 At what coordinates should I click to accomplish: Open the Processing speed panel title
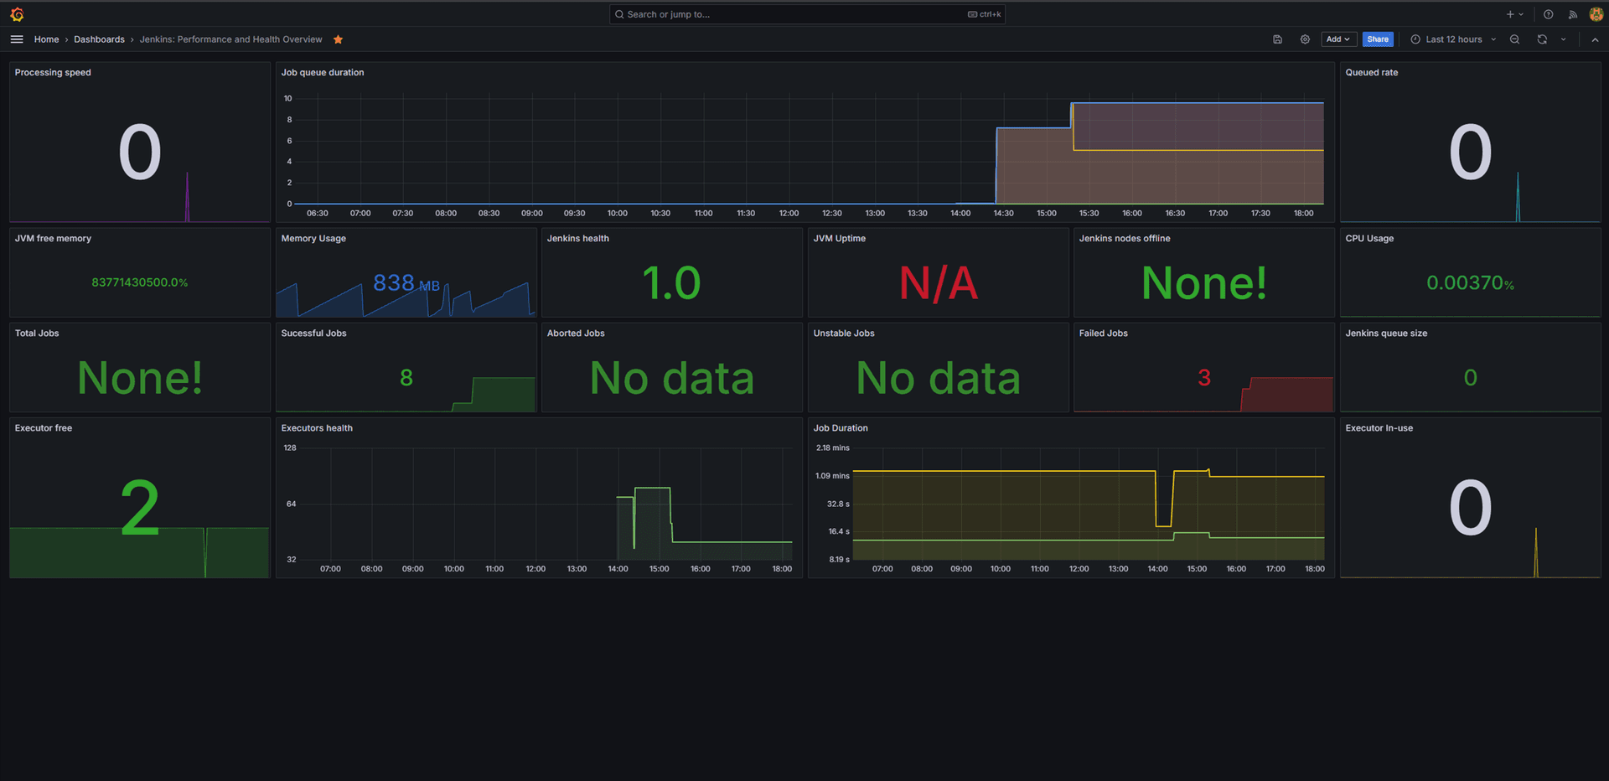pyautogui.click(x=53, y=73)
